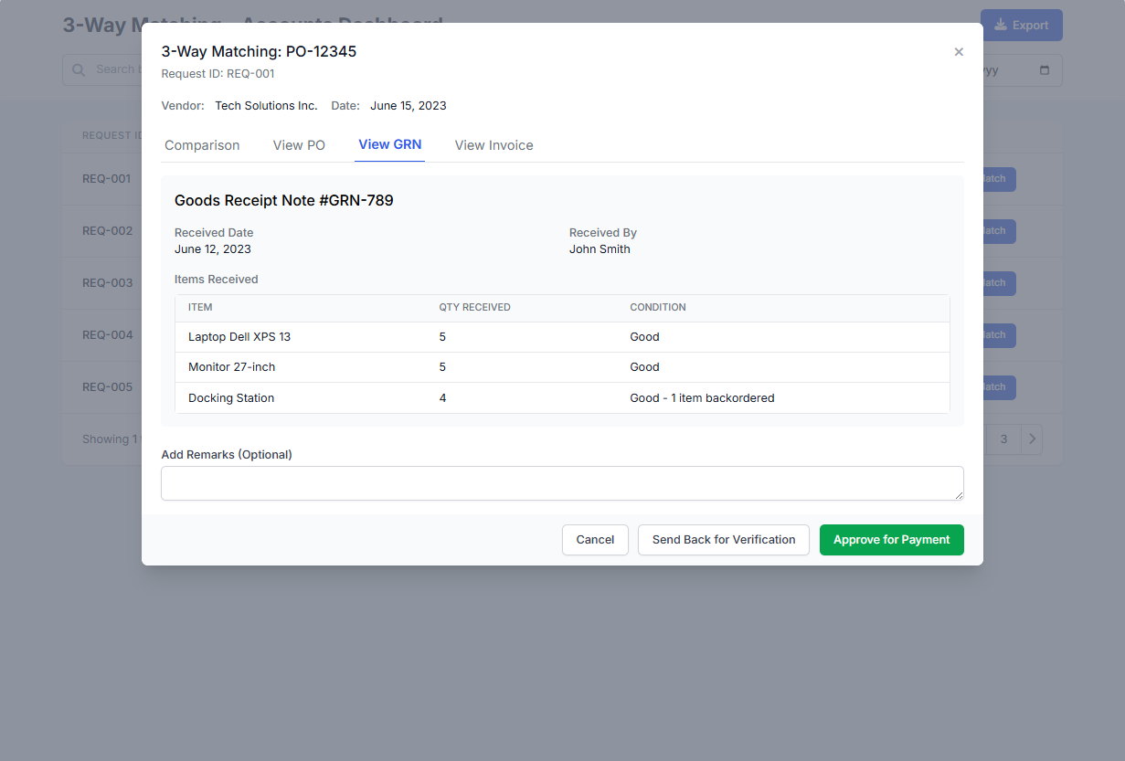Select page 3 in dashboard pagination
This screenshot has width=1125, height=761.
[x=1003, y=439]
